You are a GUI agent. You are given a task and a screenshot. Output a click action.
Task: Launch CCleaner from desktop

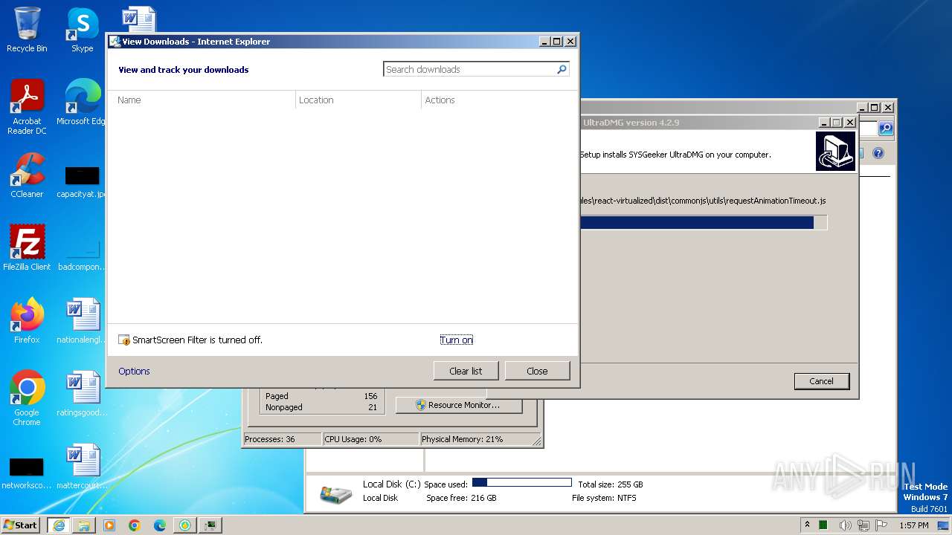tap(27, 175)
